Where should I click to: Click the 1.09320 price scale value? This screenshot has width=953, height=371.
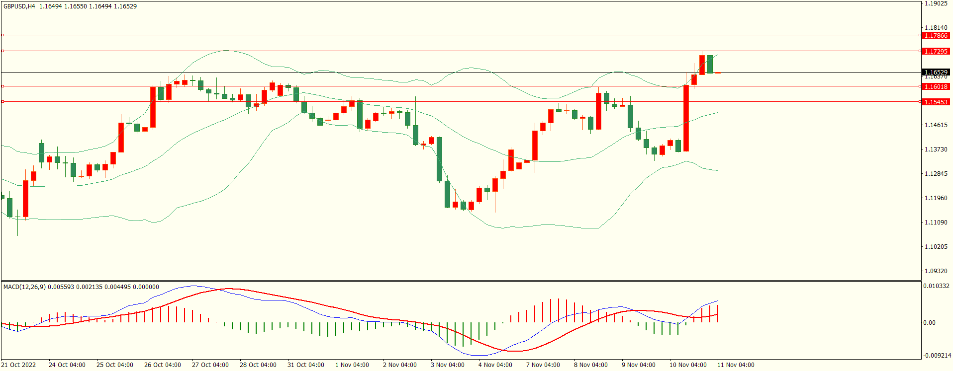click(936, 271)
